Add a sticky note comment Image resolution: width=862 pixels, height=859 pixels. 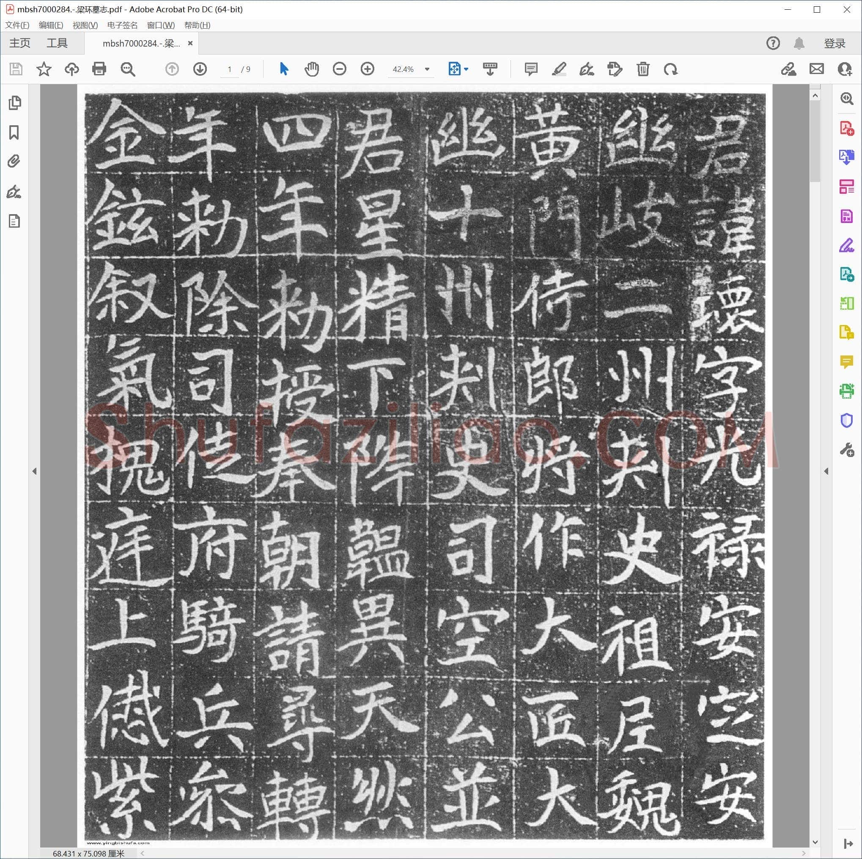pos(531,69)
